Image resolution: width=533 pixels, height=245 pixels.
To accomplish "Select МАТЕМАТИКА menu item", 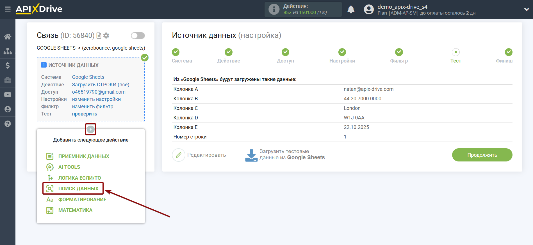I will (75, 210).
